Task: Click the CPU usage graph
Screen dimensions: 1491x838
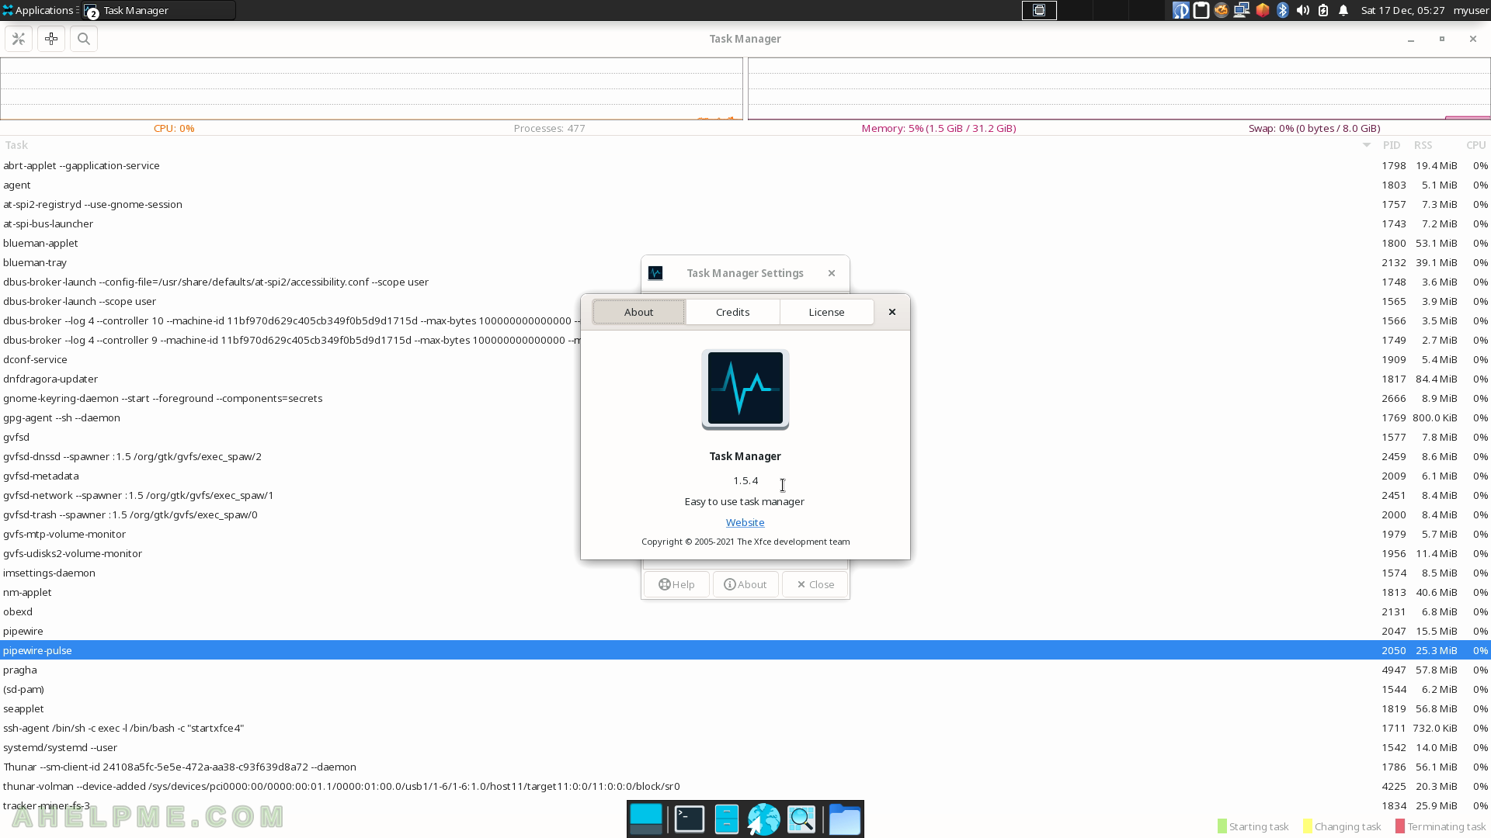Action: [371, 88]
